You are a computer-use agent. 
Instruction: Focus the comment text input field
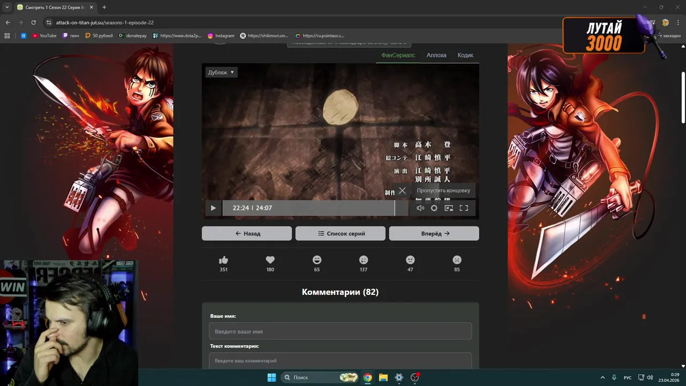pyautogui.click(x=340, y=360)
